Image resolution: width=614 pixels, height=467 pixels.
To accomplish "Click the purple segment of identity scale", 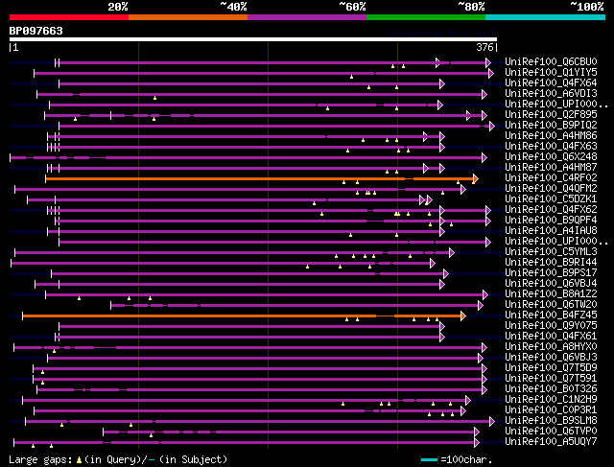I will click(307, 17).
